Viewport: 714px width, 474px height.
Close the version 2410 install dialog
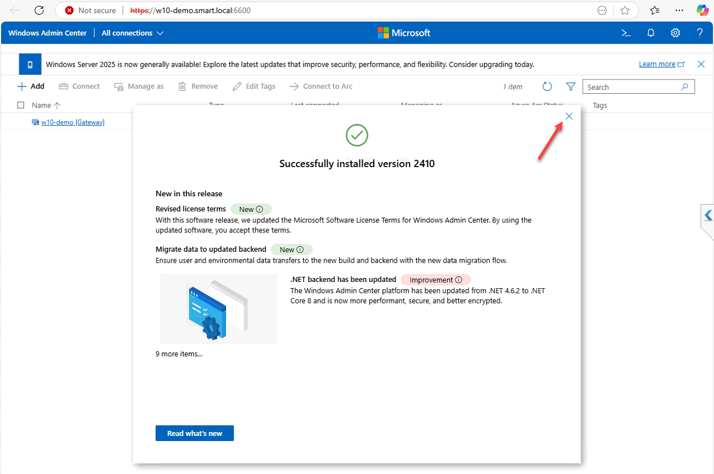[x=569, y=116]
